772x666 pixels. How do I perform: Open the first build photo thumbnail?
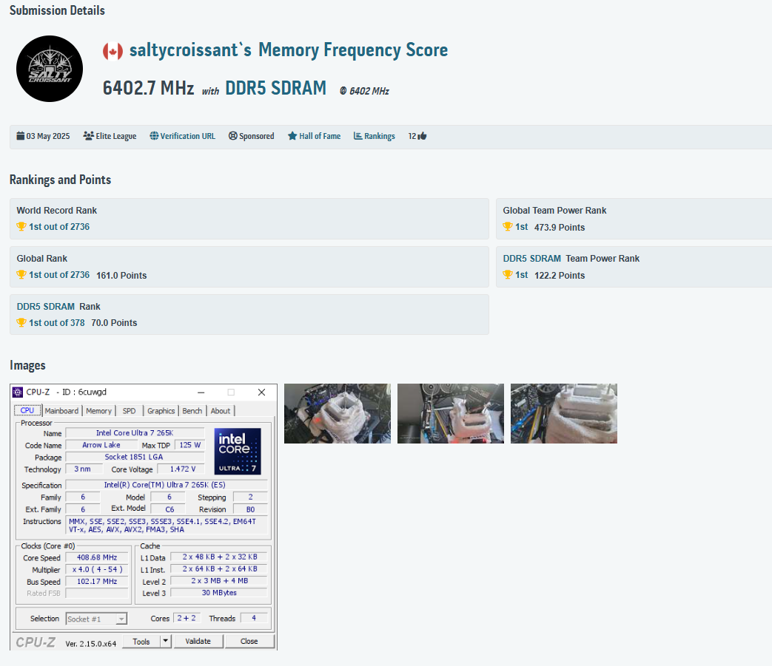(337, 413)
